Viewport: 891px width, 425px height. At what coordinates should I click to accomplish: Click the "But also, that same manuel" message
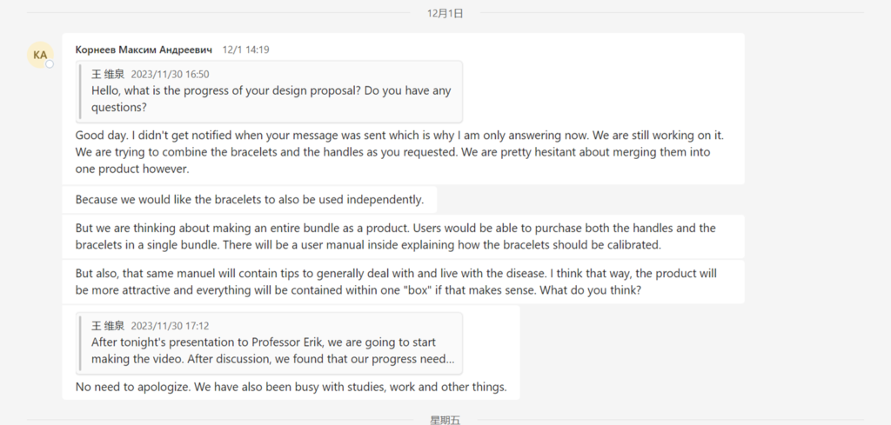pyautogui.click(x=396, y=282)
